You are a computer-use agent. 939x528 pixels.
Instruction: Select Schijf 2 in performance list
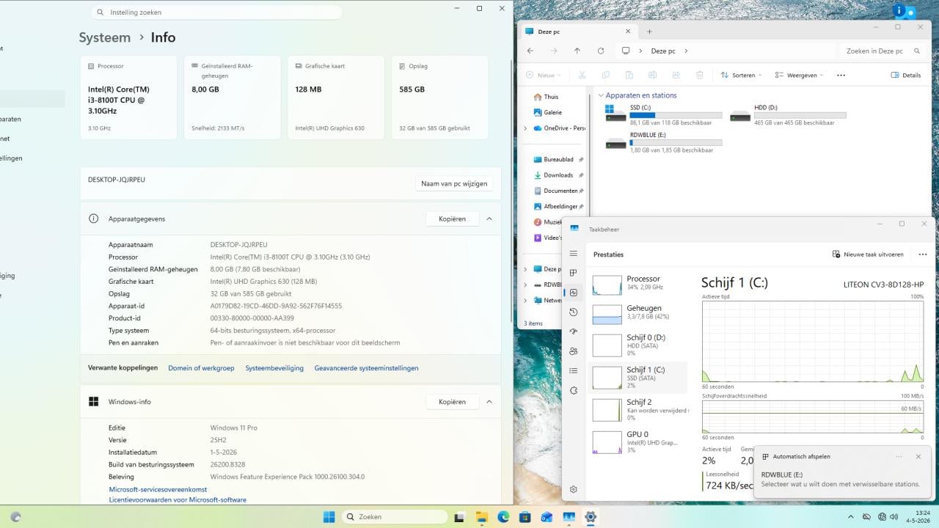pos(639,409)
